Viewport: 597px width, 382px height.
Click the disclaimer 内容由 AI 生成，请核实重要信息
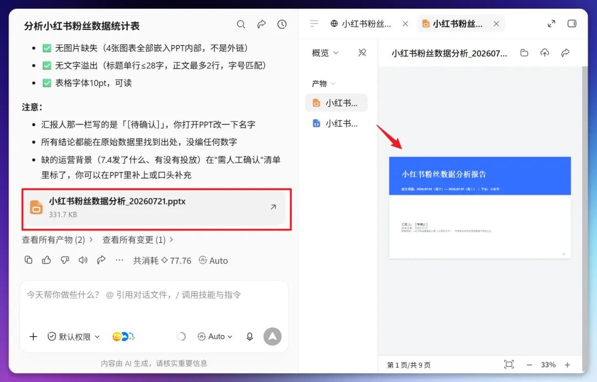154,363
